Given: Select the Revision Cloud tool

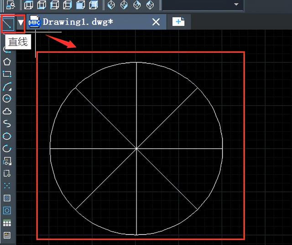Looking at the screenshot, I should [7, 111].
